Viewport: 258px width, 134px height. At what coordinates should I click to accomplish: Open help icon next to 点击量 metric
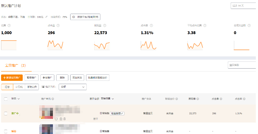[x=58, y=26]
